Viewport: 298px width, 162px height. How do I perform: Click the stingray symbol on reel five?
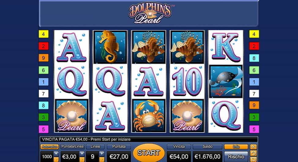[x=226, y=82]
